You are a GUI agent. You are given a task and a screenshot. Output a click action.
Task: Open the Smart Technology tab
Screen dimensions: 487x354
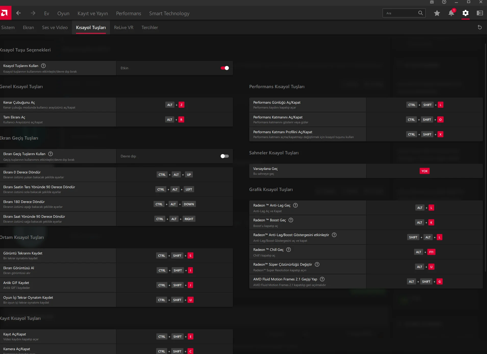[169, 13]
